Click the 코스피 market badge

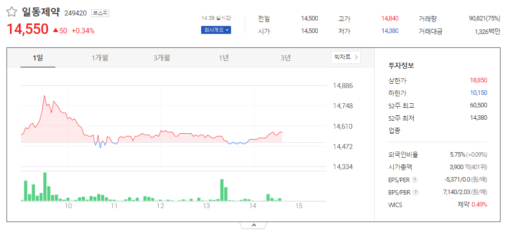pos(100,13)
